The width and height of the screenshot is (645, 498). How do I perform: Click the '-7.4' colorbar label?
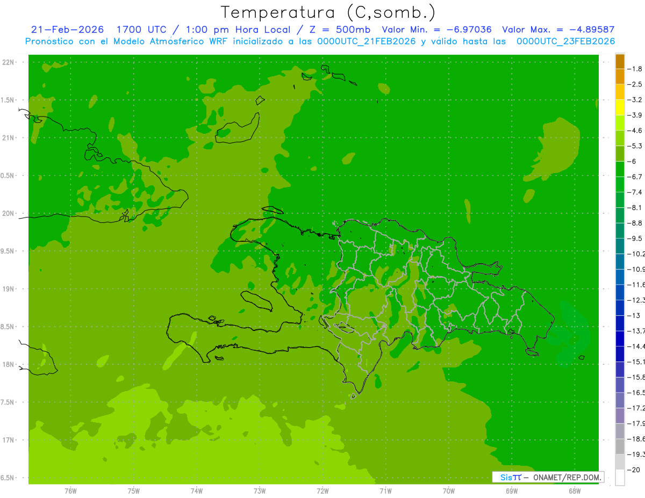pyautogui.click(x=636, y=192)
